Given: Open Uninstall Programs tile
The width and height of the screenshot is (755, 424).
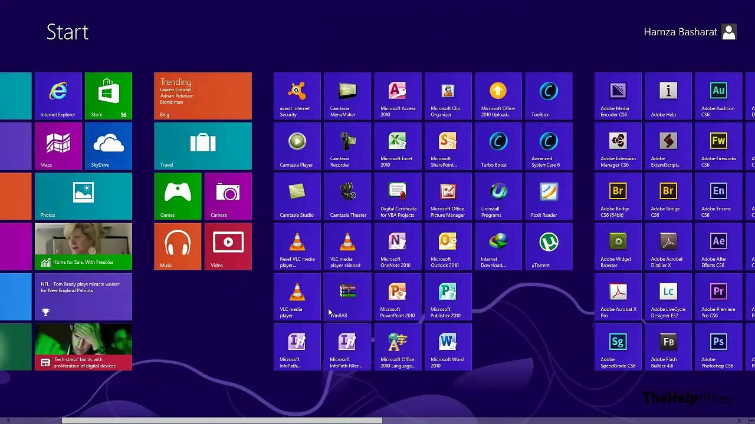Looking at the screenshot, I should pyautogui.click(x=498, y=196).
